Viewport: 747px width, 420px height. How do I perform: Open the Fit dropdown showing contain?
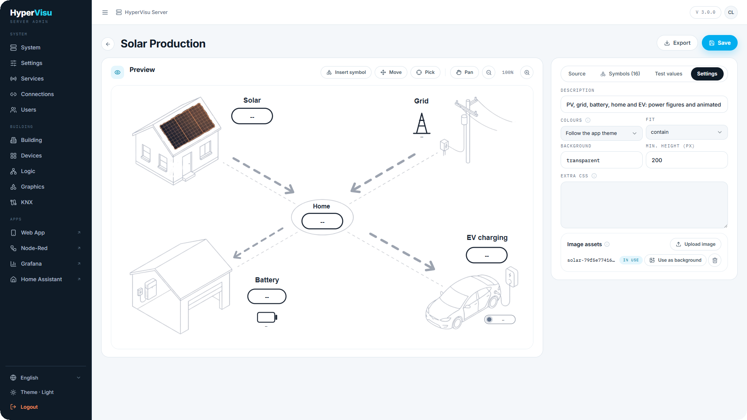tap(686, 132)
